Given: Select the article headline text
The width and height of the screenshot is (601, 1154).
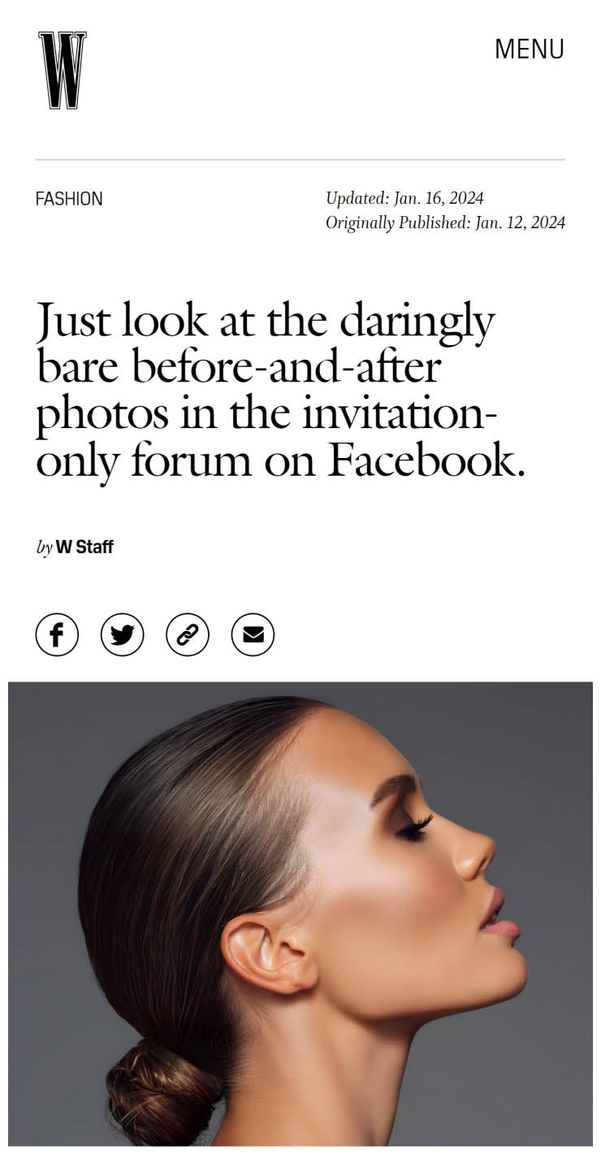Looking at the screenshot, I should (280, 391).
